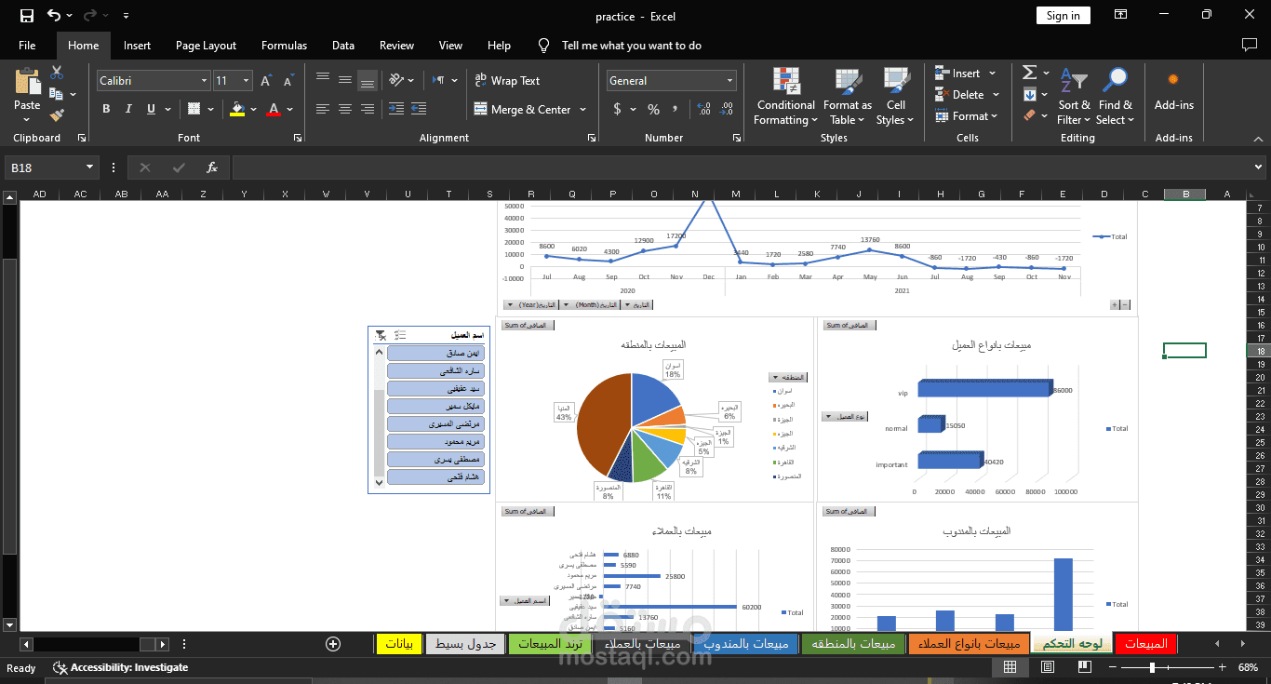
Task: Open Find & Select dropdown
Action: point(1116,96)
